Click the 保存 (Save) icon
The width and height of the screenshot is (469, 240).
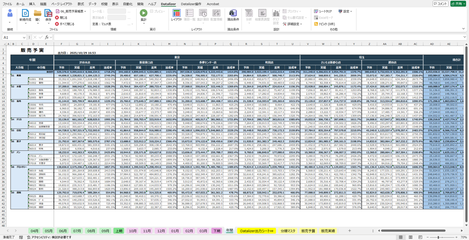(48, 14)
